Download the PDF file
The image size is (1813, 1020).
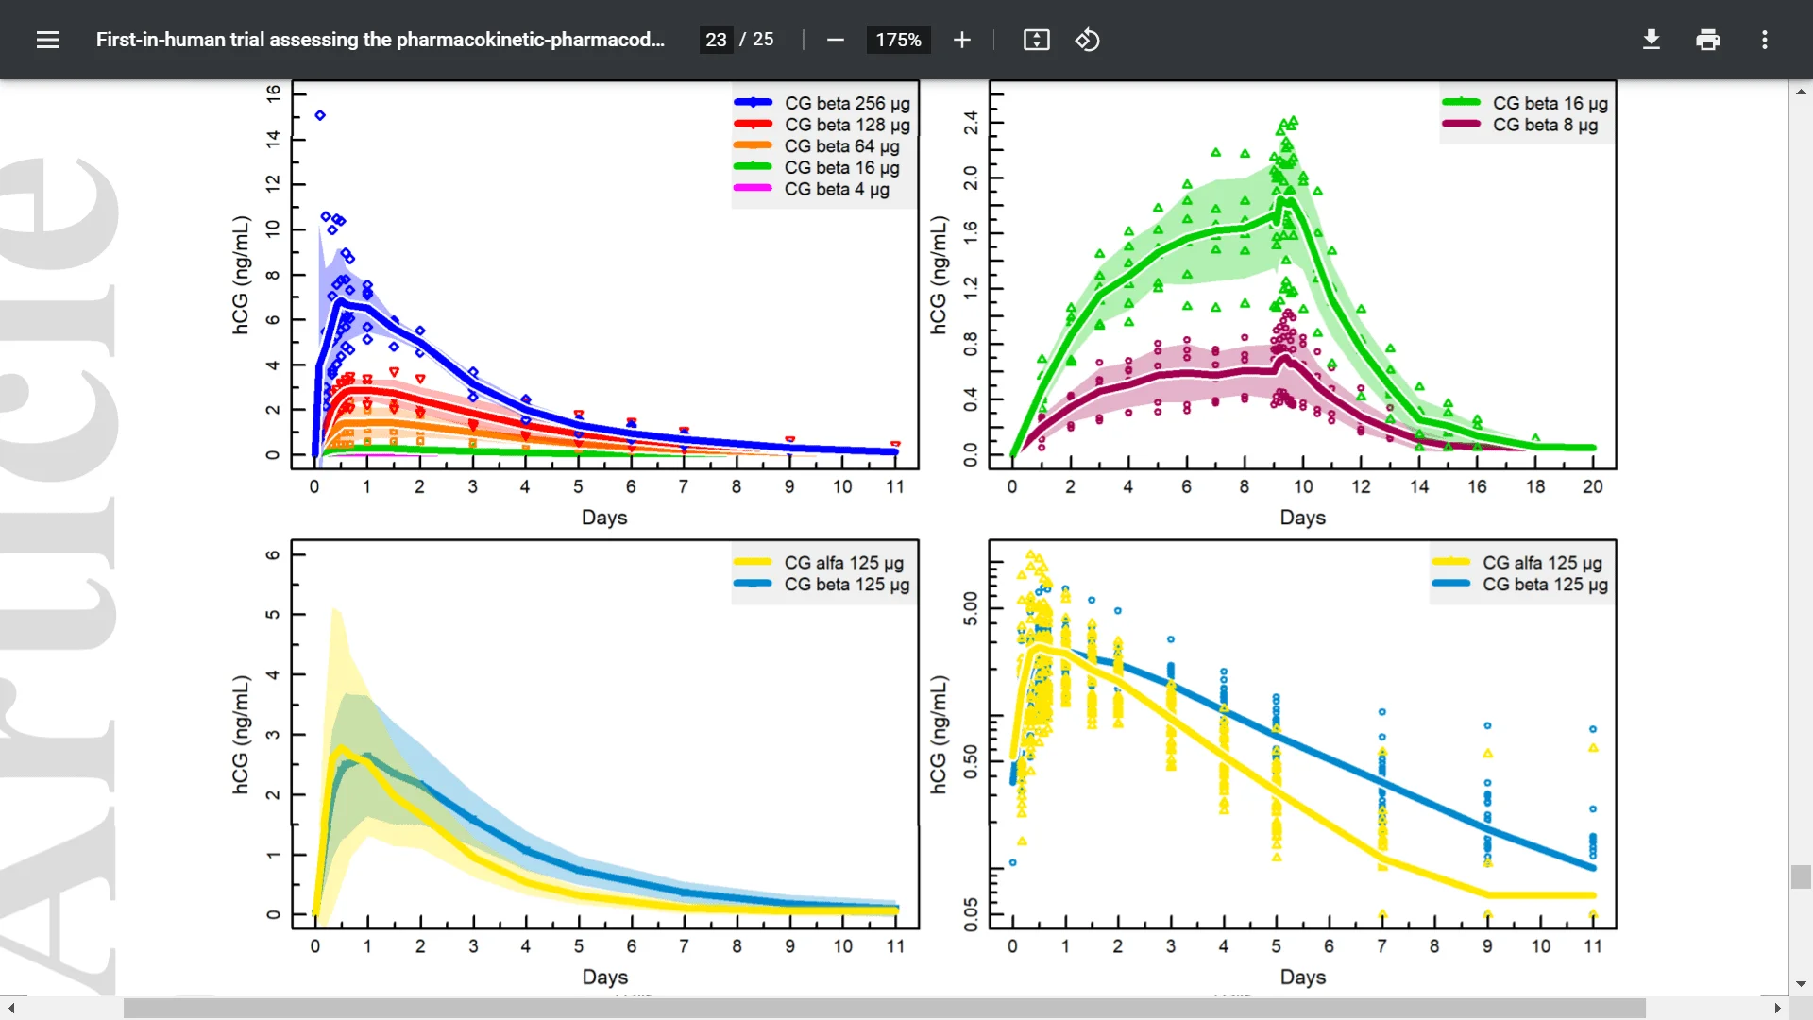tap(1652, 40)
